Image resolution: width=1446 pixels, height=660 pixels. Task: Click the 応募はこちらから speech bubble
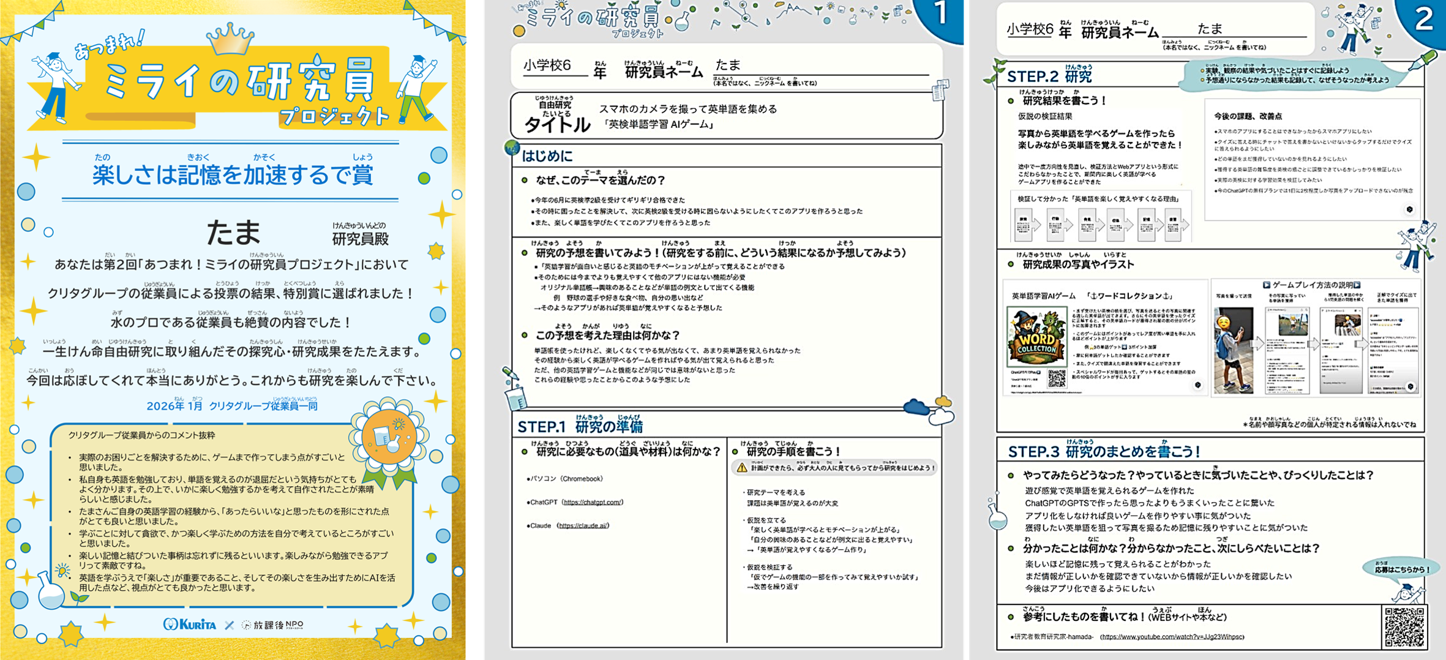click(x=1402, y=569)
